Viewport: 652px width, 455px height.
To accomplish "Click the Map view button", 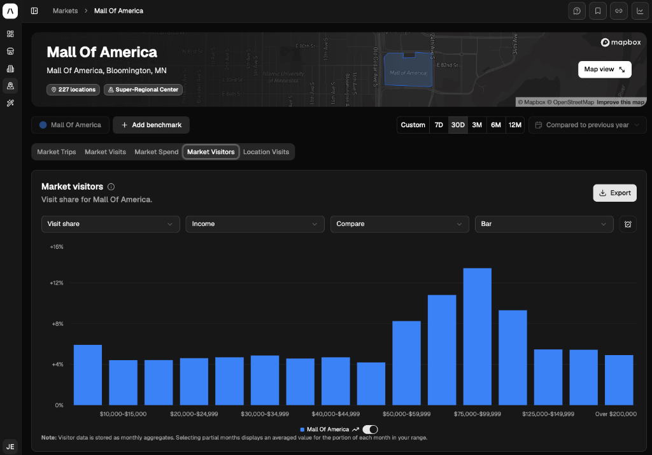I will pos(605,69).
